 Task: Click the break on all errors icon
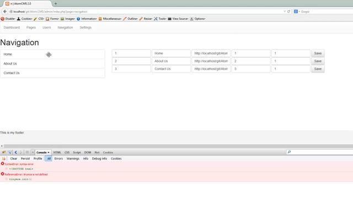tap(4, 158)
